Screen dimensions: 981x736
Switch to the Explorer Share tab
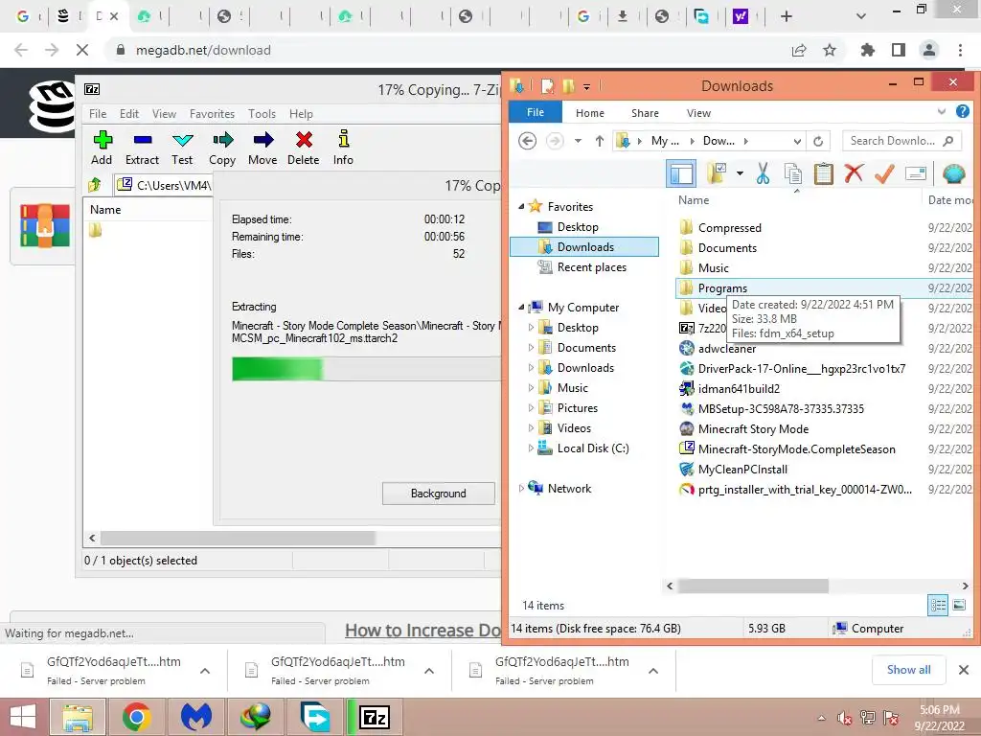[645, 113]
